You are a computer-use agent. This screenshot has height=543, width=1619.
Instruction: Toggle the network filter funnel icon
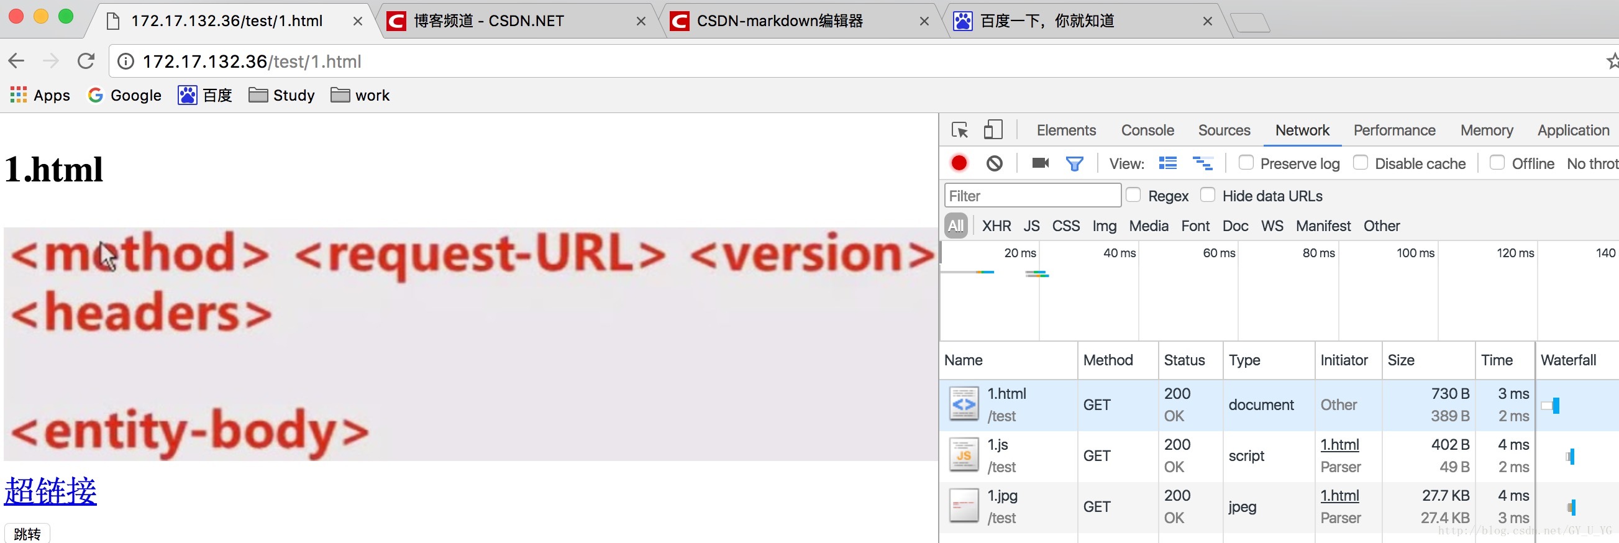(x=1075, y=164)
